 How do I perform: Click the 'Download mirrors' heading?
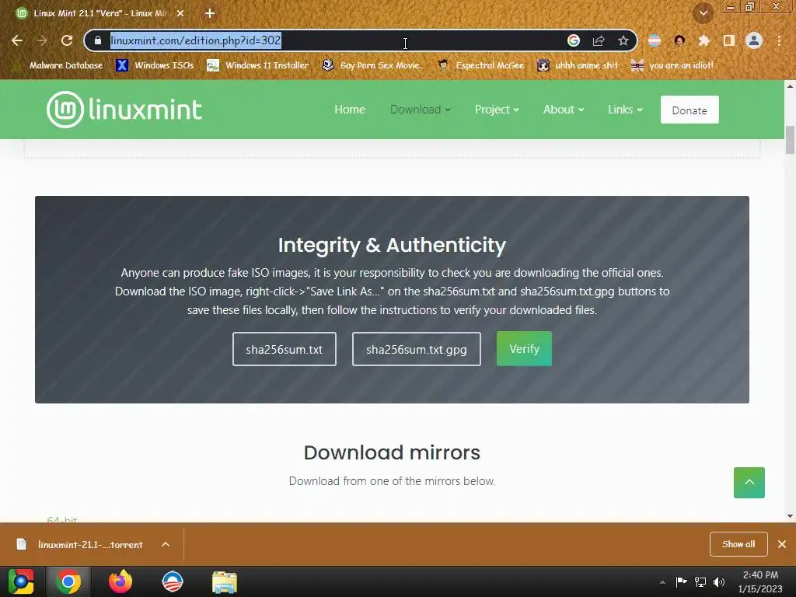(x=392, y=452)
